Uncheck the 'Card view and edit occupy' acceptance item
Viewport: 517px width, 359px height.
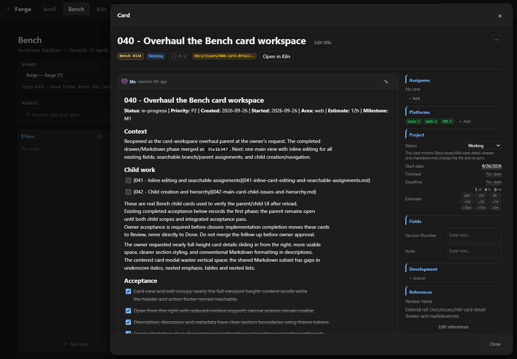[128, 292]
